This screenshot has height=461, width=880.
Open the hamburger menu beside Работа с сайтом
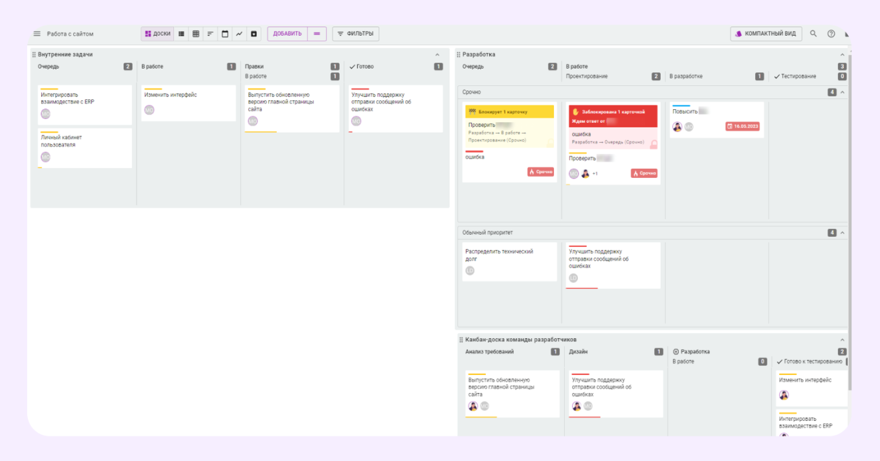pyautogui.click(x=37, y=34)
